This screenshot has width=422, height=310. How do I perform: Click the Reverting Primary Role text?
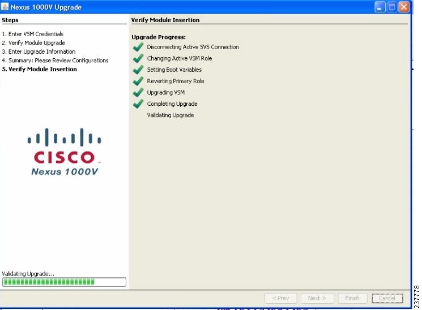pyautogui.click(x=176, y=81)
